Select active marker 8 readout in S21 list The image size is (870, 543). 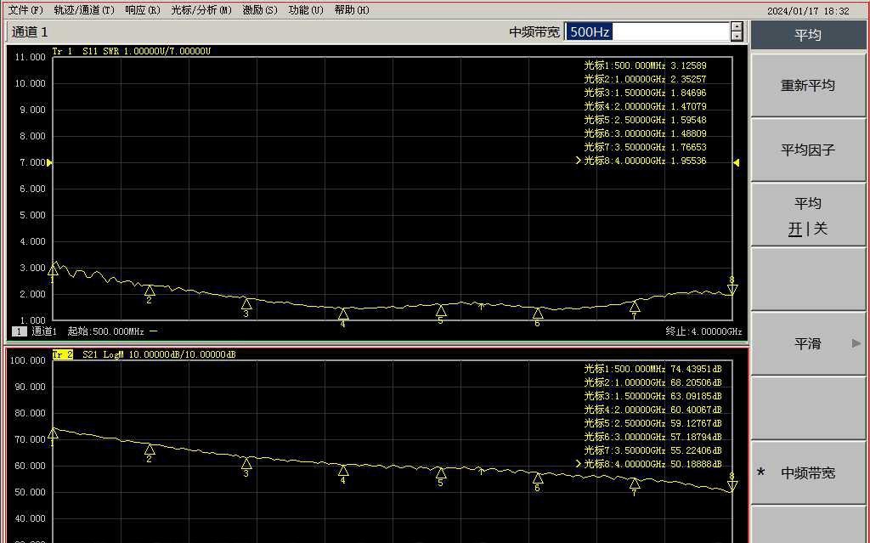click(x=652, y=464)
